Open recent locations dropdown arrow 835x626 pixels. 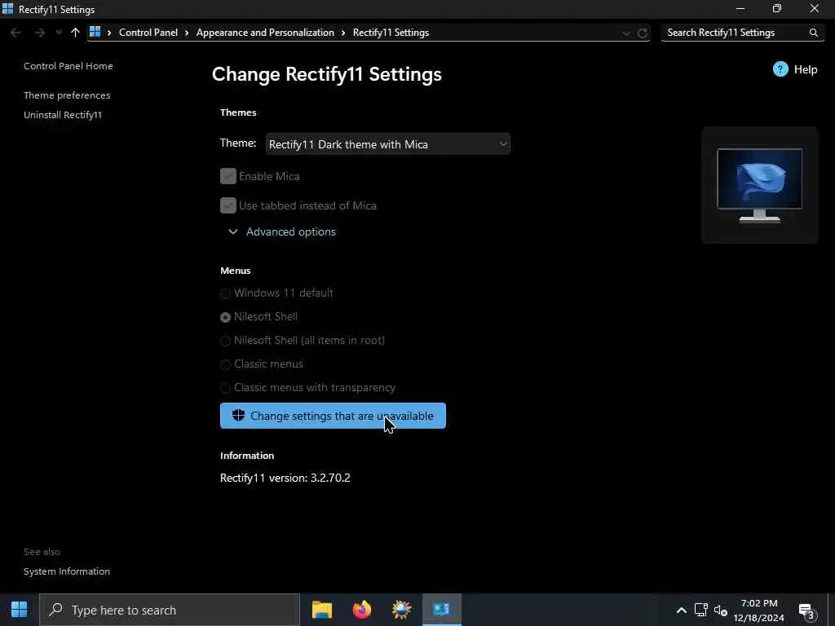click(x=58, y=33)
